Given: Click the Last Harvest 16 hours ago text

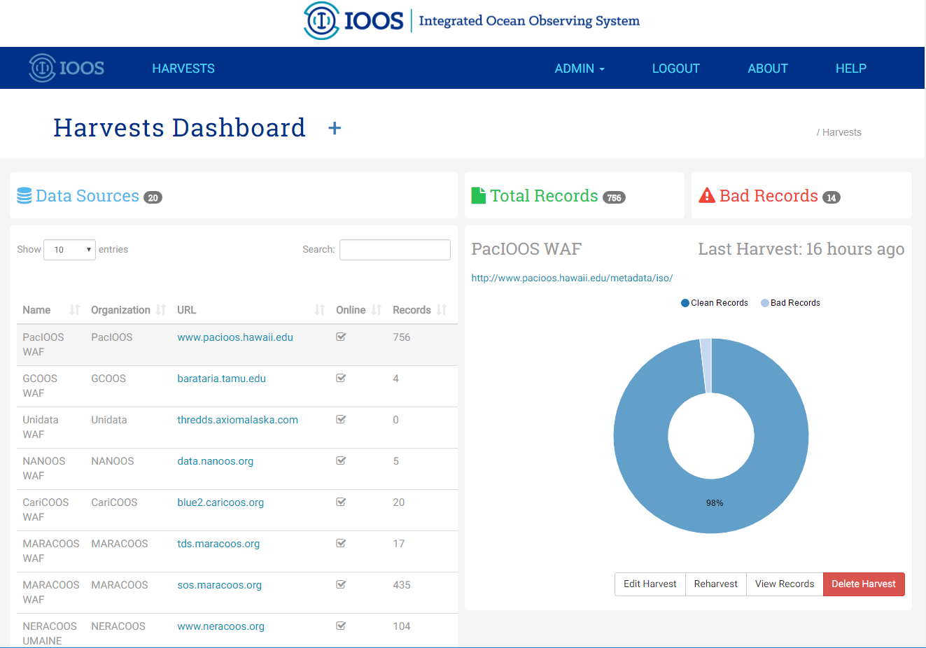Looking at the screenshot, I should (x=801, y=249).
